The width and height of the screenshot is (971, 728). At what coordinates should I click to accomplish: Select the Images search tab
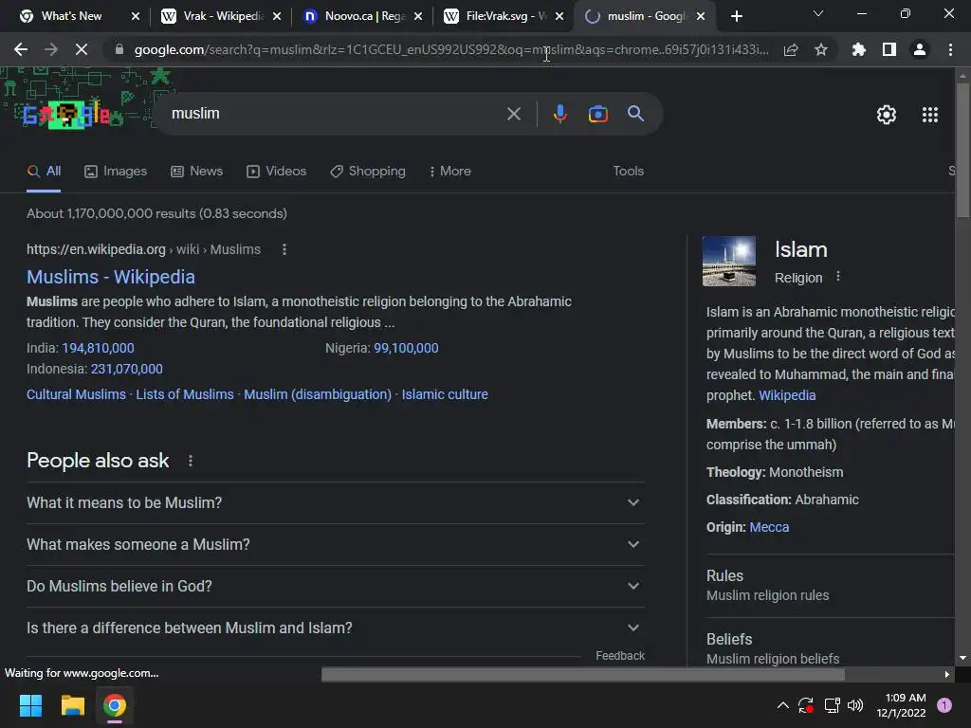pyautogui.click(x=116, y=172)
